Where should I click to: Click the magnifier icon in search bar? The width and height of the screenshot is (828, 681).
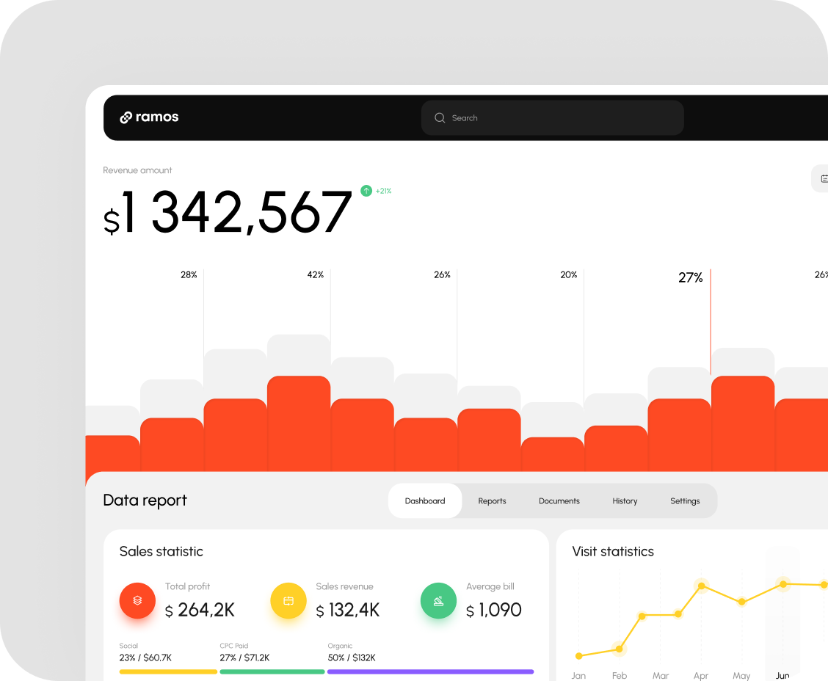click(x=440, y=117)
